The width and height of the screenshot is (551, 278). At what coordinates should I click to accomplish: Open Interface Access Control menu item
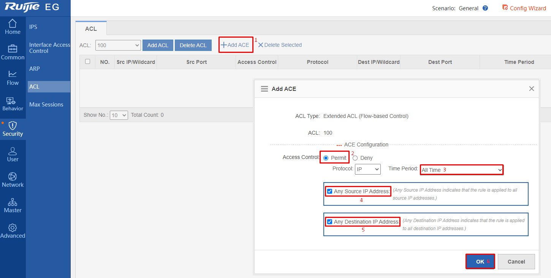click(50, 48)
